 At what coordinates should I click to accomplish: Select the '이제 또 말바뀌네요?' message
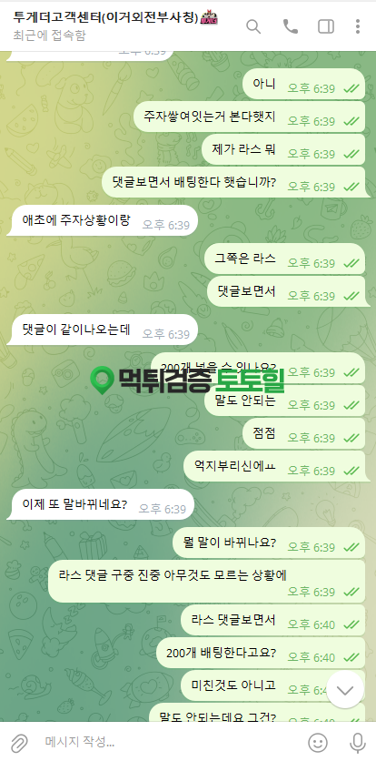click(x=100, y=504)
